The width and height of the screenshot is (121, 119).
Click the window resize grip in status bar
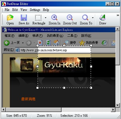[118, 116]
